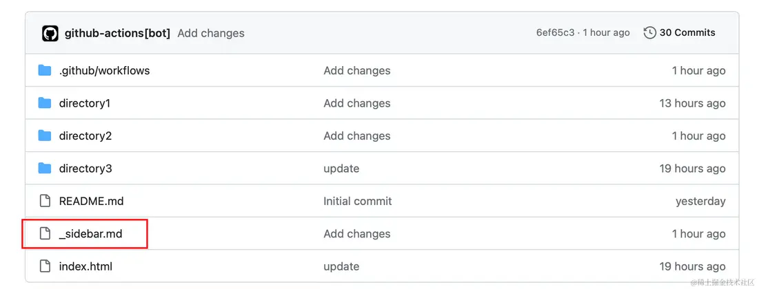
Task: Click the directory2 folder icon
Action: (45, 136)
